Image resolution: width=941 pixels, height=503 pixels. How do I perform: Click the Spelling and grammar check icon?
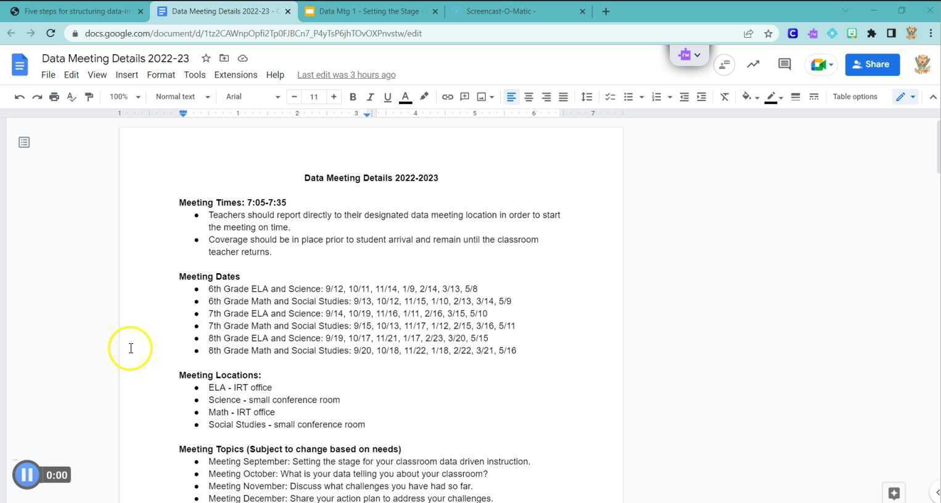[x=72, y=97]
